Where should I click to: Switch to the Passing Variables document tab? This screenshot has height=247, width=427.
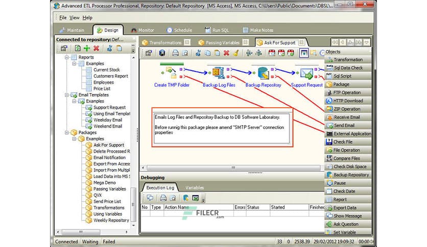click(223, 43)
